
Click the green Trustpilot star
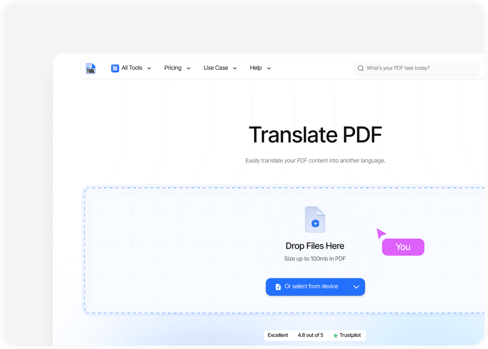pyautogui.click(x=335, y=335)
